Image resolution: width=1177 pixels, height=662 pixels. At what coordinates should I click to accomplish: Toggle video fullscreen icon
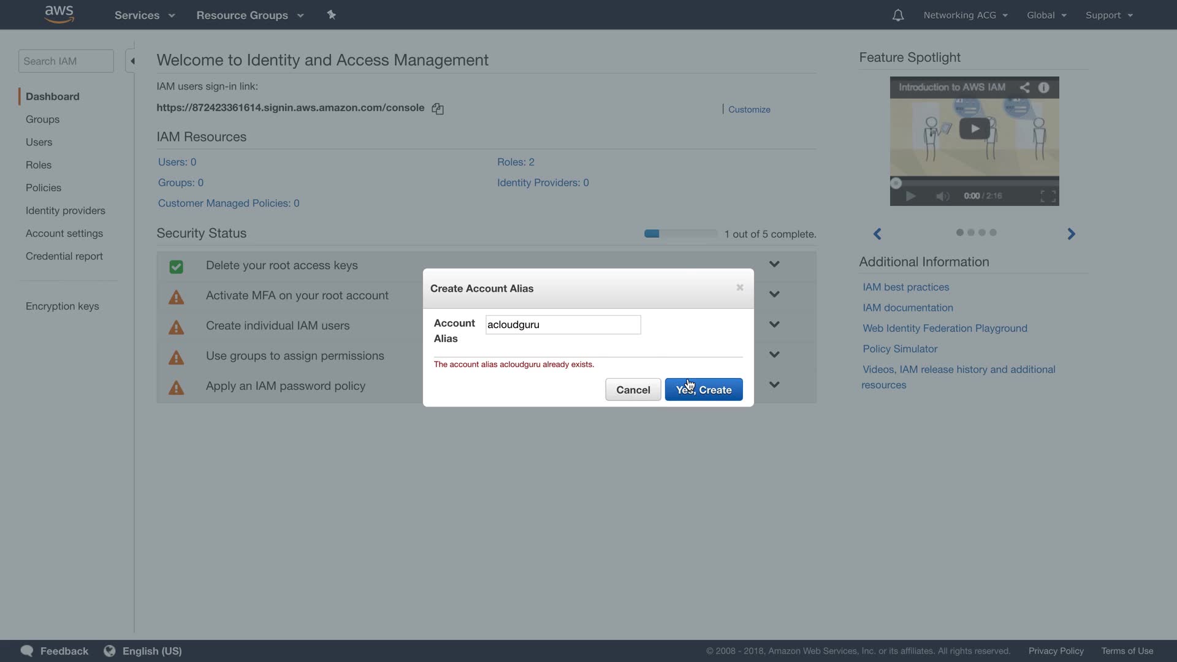(1048, 196)
